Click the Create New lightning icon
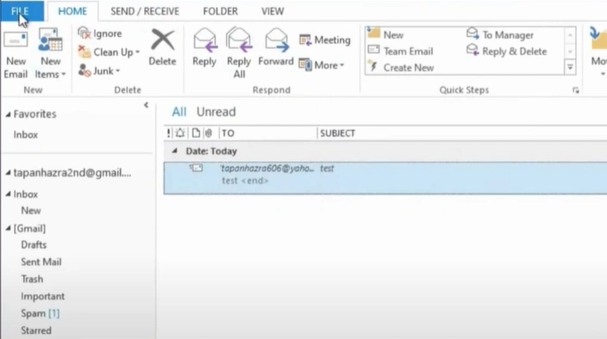 (x=373, y=66)
